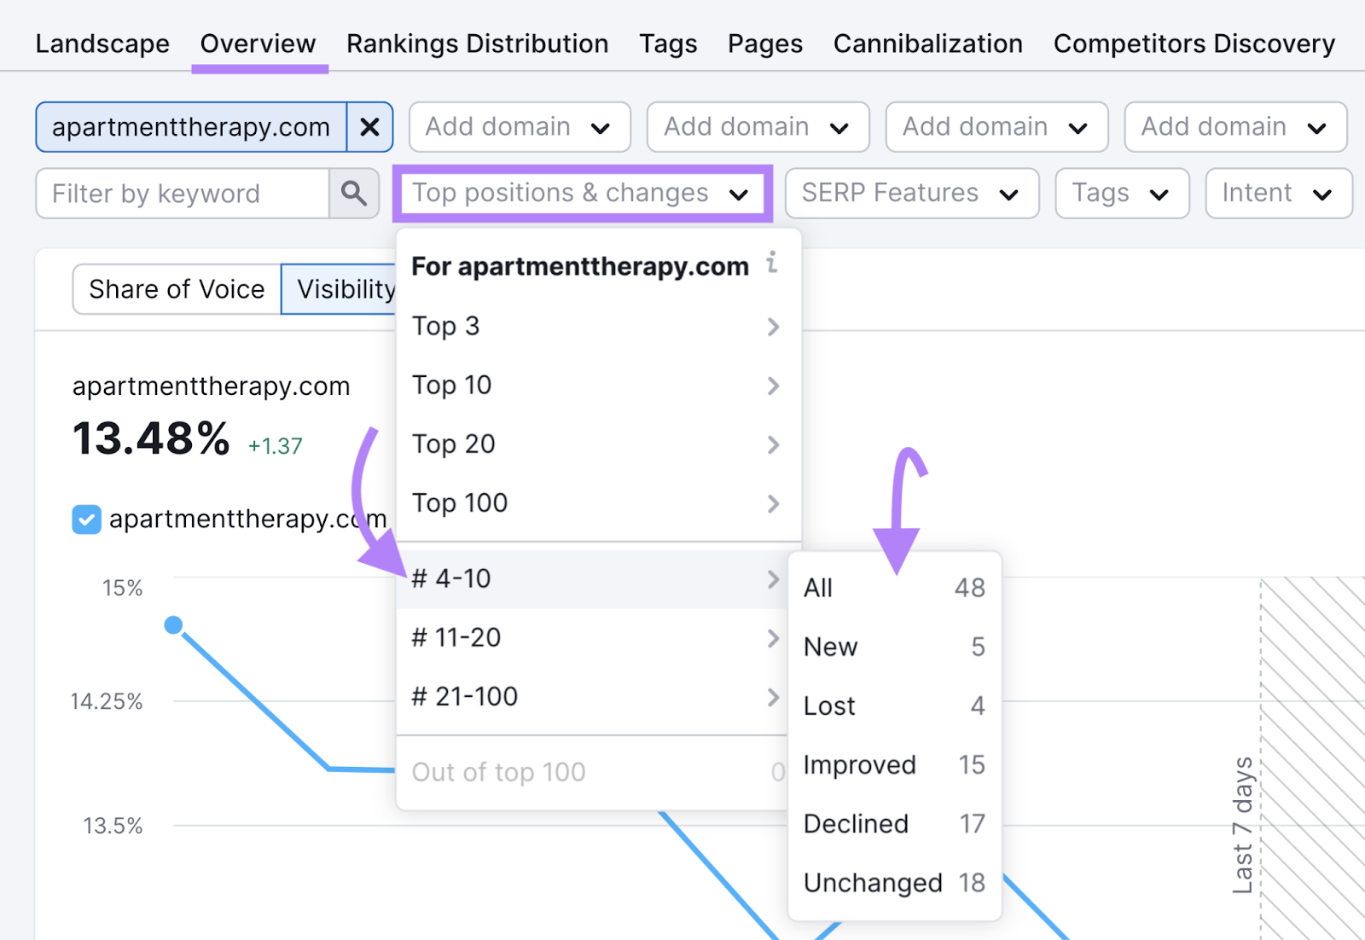Image resolution: width=1365 pixels, height=940 pixels.
Task: Open the info icon beside 'For apartmenttherapy.com'
Action: [772, 262]
